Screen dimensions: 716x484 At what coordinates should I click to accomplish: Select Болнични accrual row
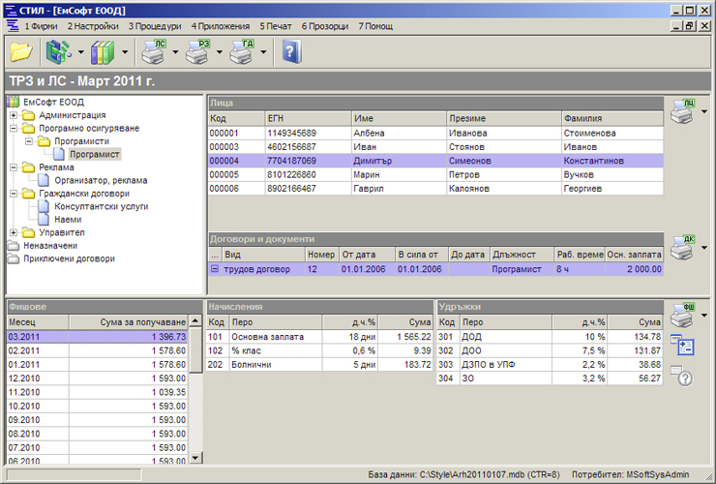(x=319, y=364)
